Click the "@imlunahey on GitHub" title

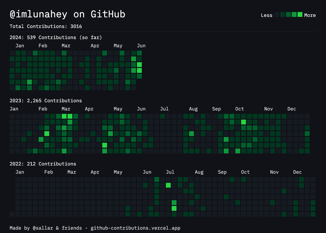coord(67,14)
